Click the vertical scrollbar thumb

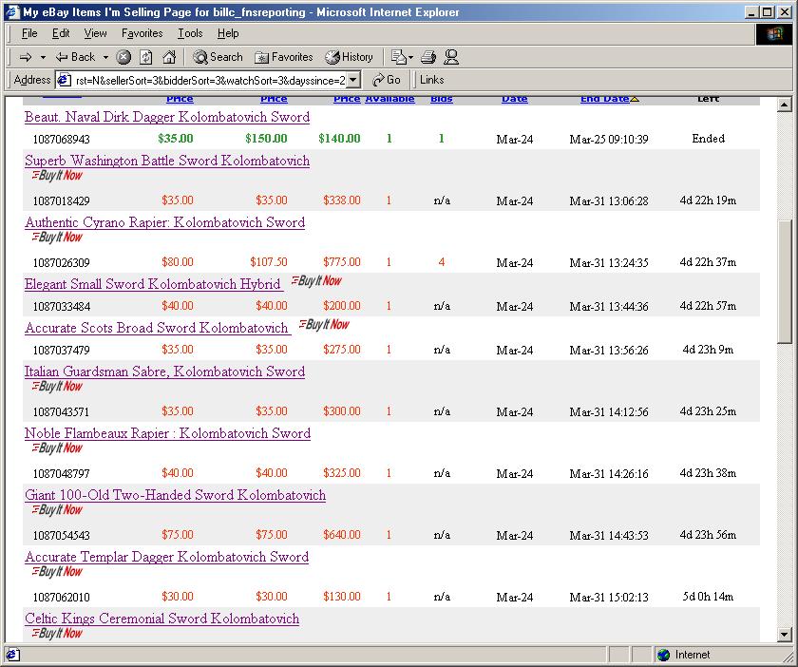(785, 281)
